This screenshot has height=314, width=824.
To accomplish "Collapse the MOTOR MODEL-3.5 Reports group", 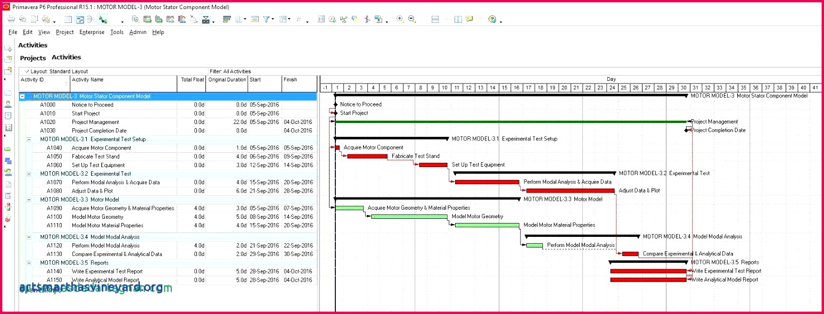I will point(29,262).
